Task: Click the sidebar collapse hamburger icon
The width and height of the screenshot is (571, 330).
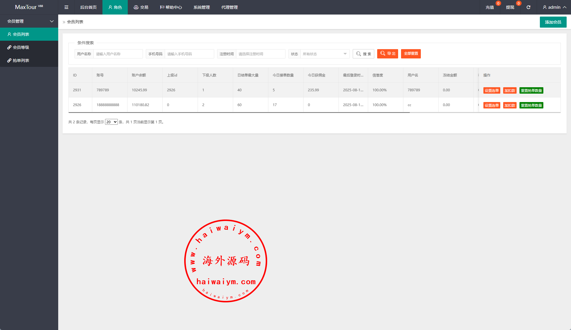Action: pos(66,7)
